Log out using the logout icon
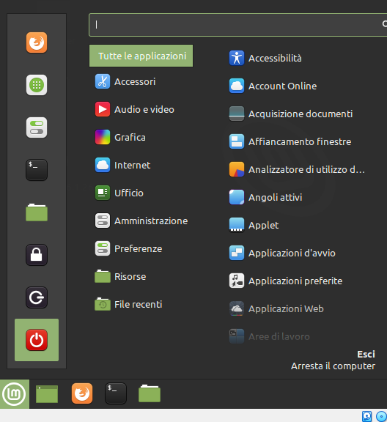 point(37,297)
